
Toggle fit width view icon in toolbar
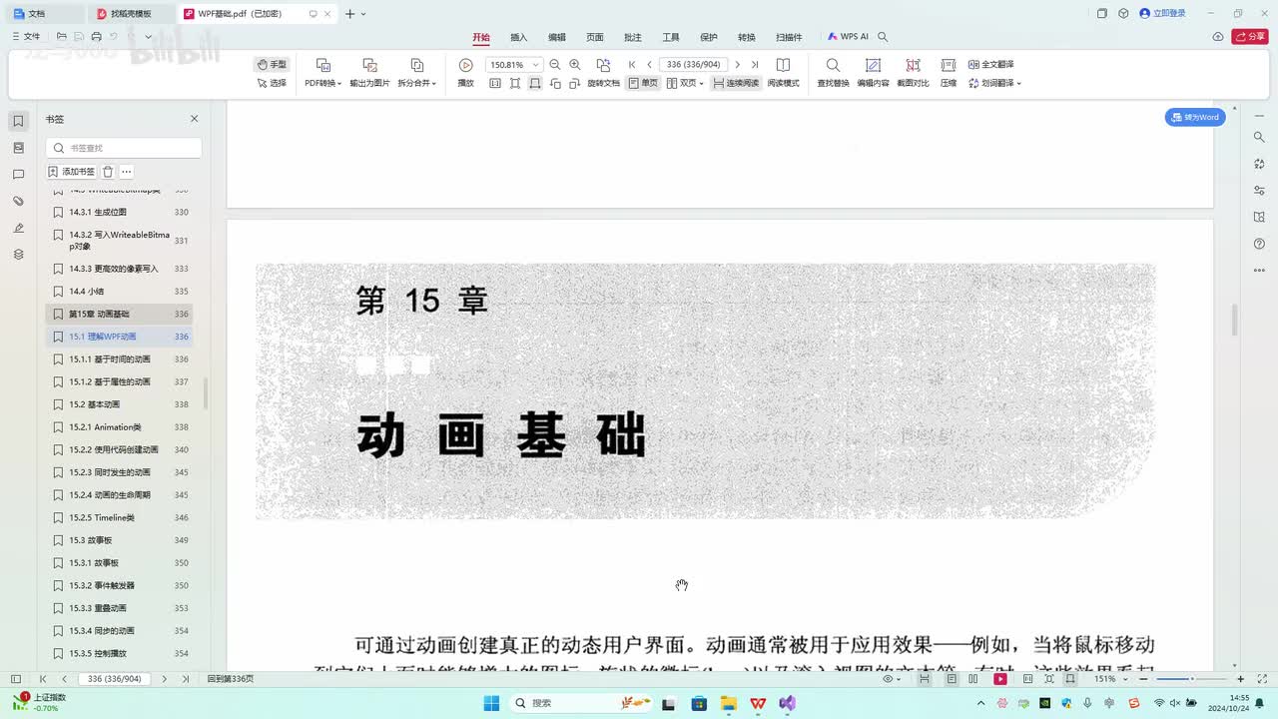[535, 83]
